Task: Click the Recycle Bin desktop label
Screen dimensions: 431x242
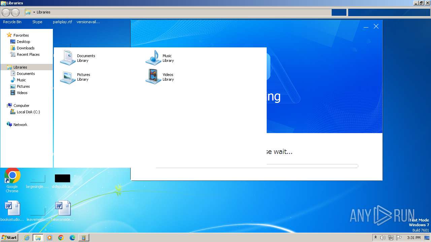Action: tap(12, 22)
